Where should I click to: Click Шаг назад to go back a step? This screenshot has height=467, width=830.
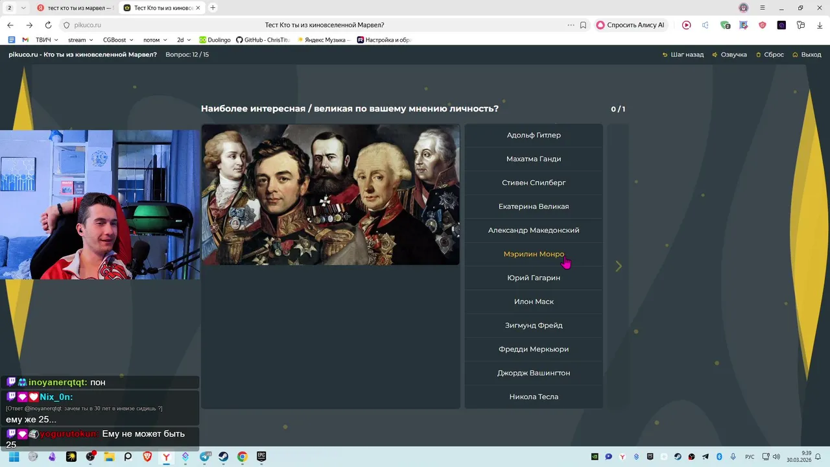click(683, 54)
